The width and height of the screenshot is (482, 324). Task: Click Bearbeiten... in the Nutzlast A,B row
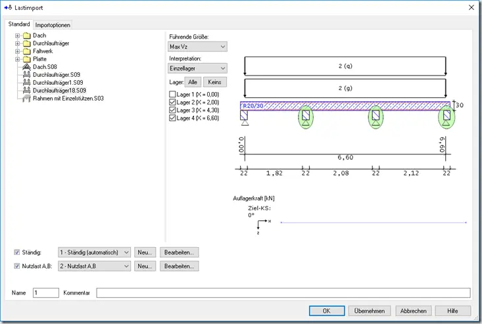[179, 266]
